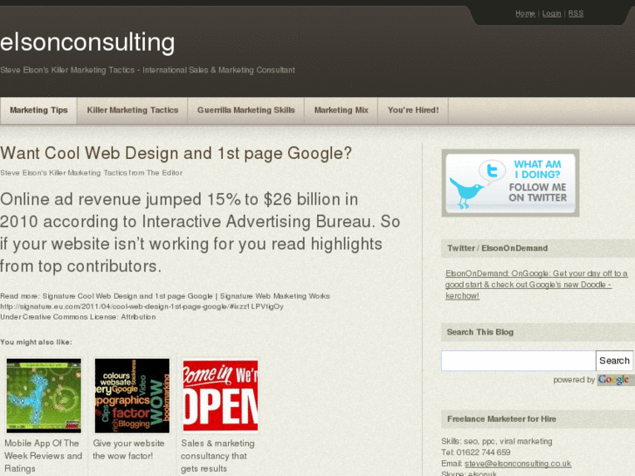Subscribe via the RSS link
This screenshot has height=476, width=635.
coord(576,13)
